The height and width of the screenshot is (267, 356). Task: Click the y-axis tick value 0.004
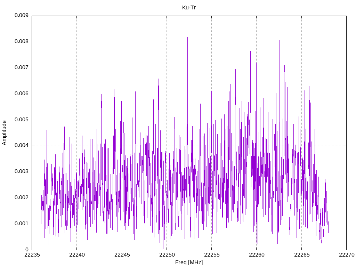tap(22, 146)
